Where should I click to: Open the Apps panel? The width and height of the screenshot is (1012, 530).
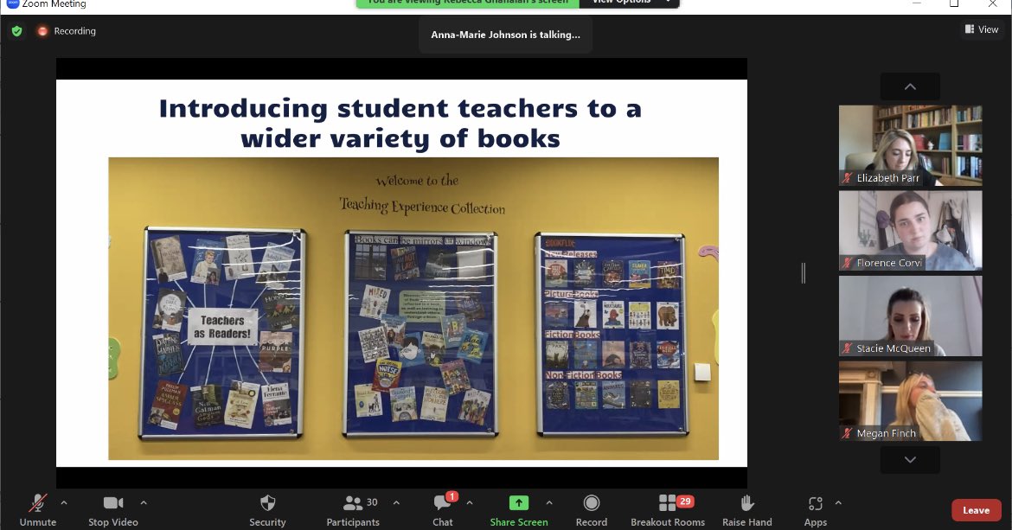[816, 511]
